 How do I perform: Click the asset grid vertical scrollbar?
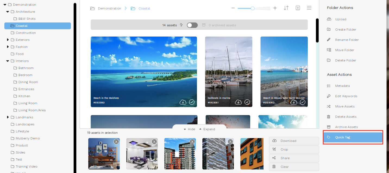317,30
